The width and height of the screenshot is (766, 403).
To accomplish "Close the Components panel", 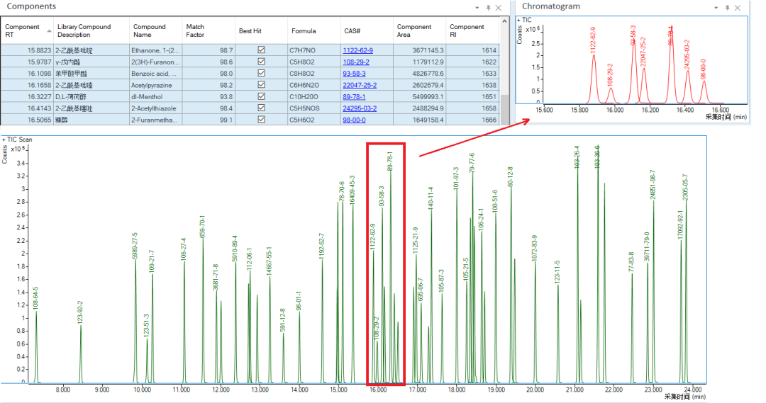I will tap(499, 8).
